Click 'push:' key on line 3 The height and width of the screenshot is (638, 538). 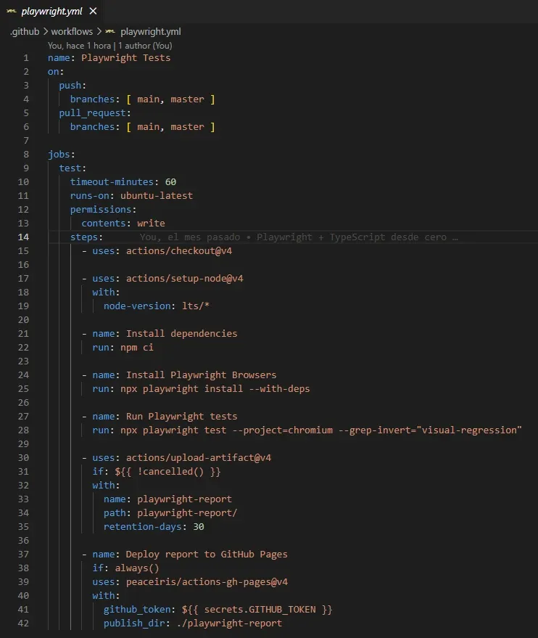pyautogui.click(x=73, y=86)
